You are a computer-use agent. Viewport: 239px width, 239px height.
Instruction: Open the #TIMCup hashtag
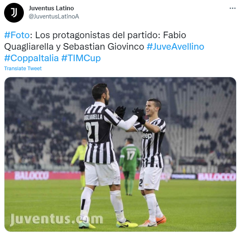(x=81, y=58)
